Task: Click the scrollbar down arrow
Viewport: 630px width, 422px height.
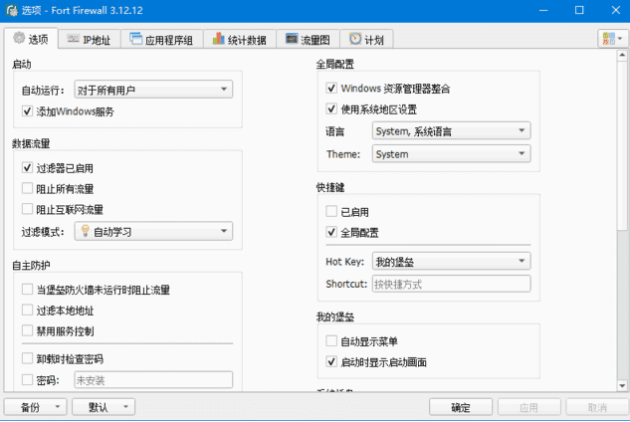Action: [x=622, y=386]
